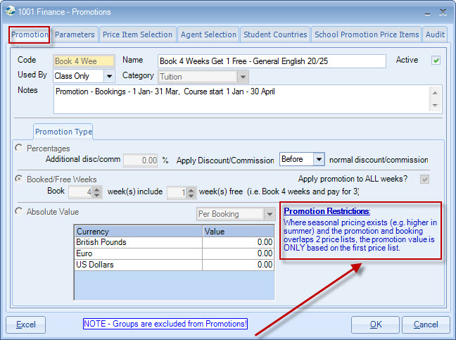The width and height of the screenshot is (456, 340).
Task: Go to Student Countries tab
Action: pyautogui.click(x=275, y=34)
